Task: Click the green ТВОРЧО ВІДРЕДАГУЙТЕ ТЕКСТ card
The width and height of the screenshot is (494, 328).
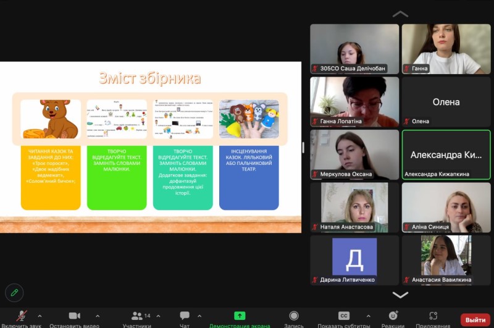Action: point(117,178)
